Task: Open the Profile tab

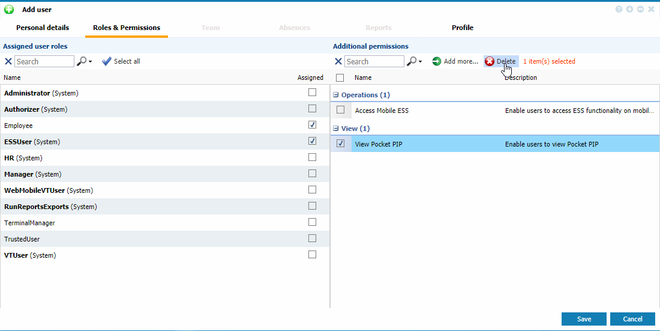Action: 462,28
